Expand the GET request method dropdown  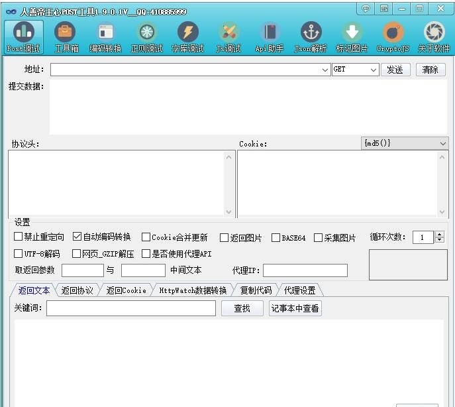click(x=374, y=70)
